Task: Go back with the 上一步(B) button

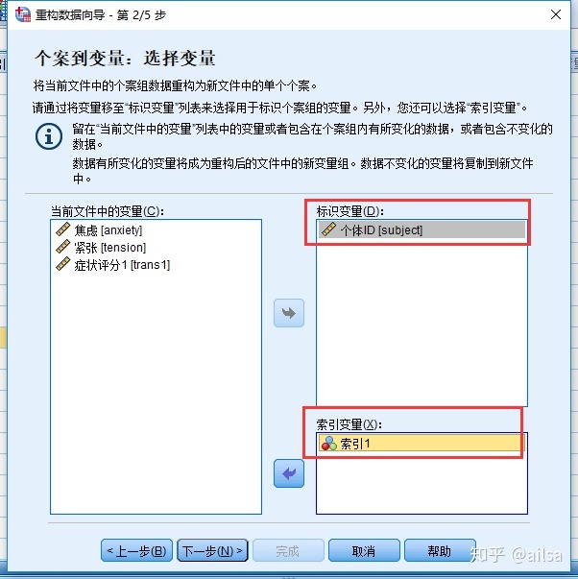Action: tap(136, 551)
